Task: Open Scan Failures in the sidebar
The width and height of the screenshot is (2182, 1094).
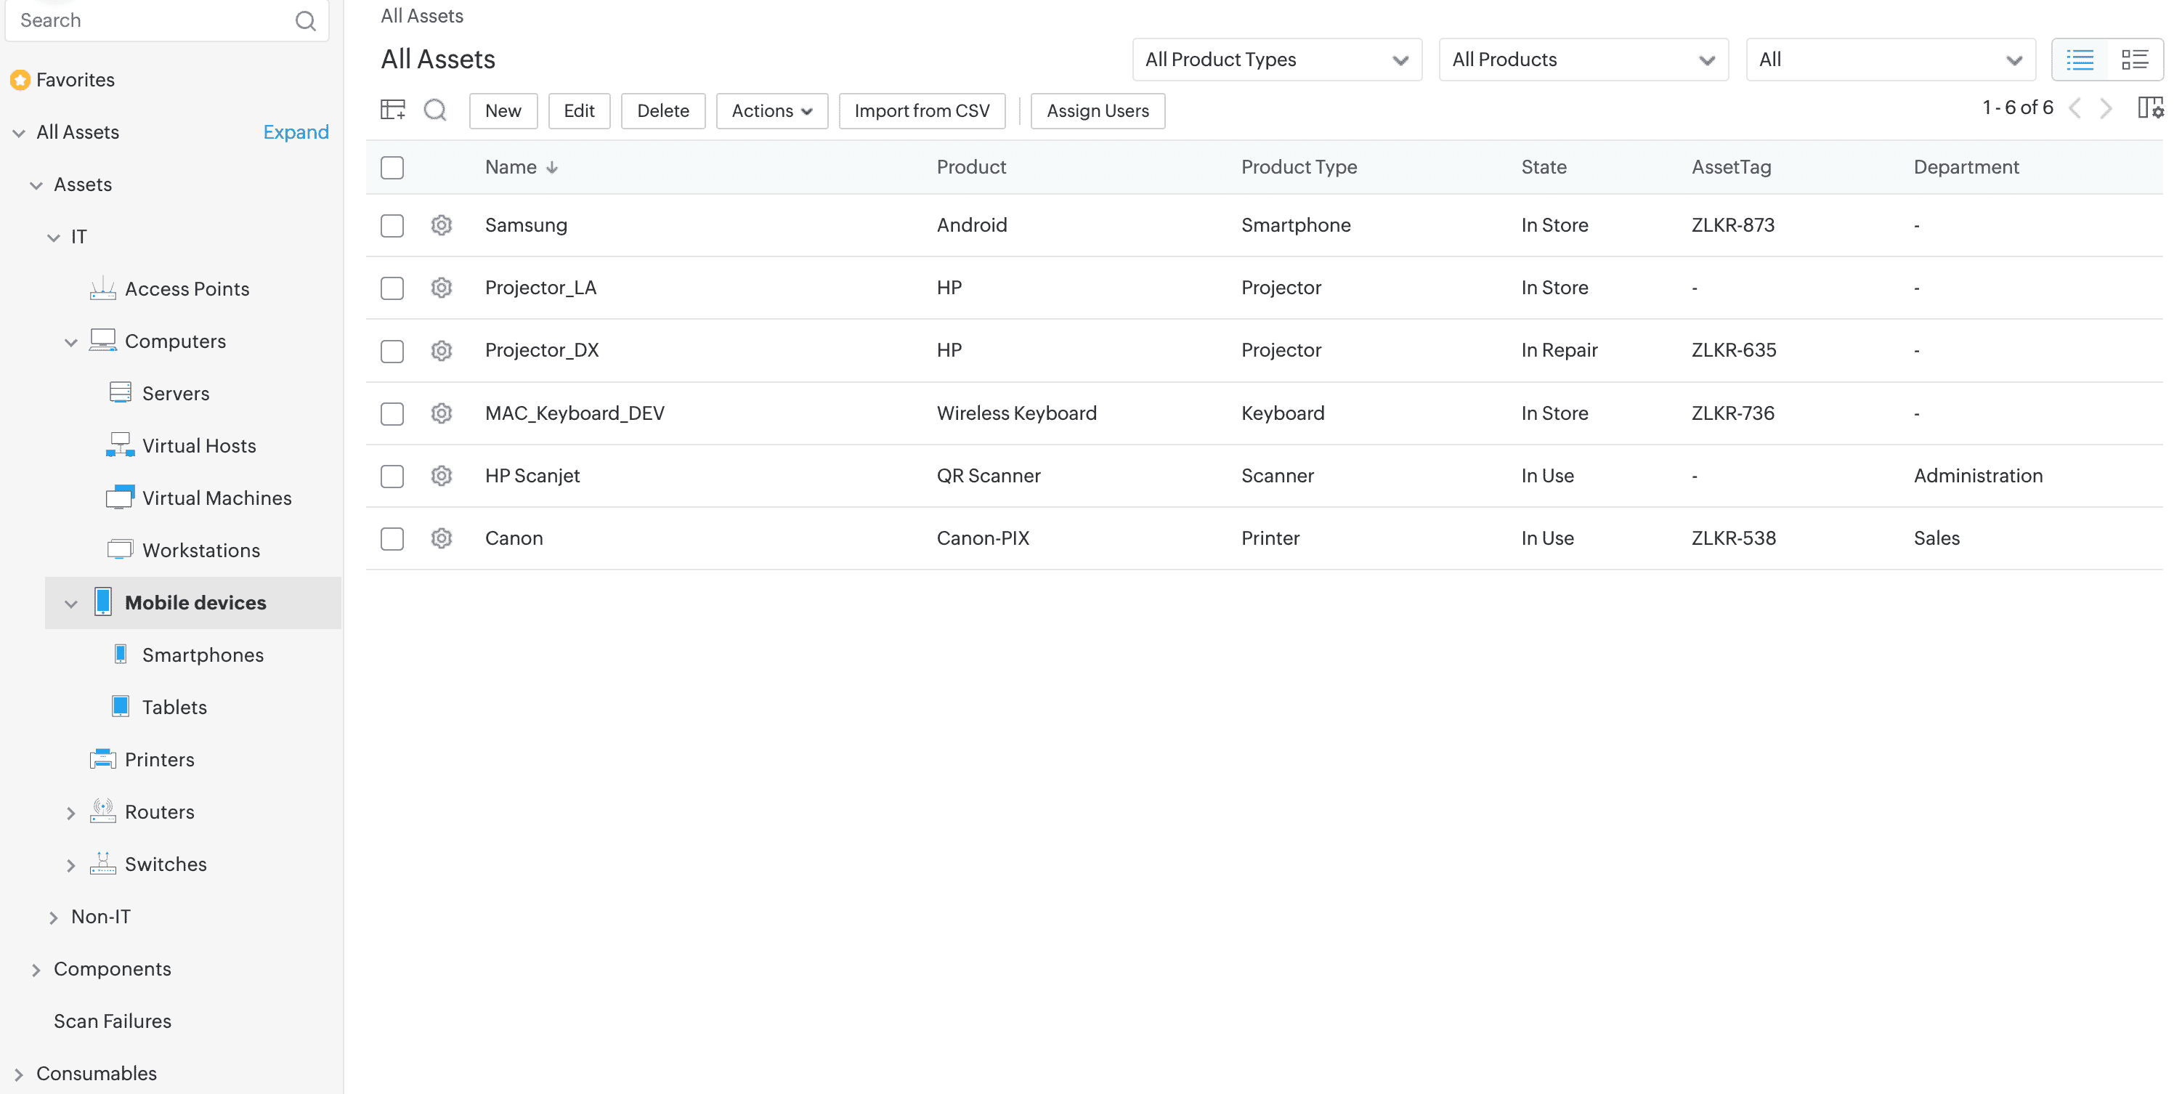Action: (113, 1021)
